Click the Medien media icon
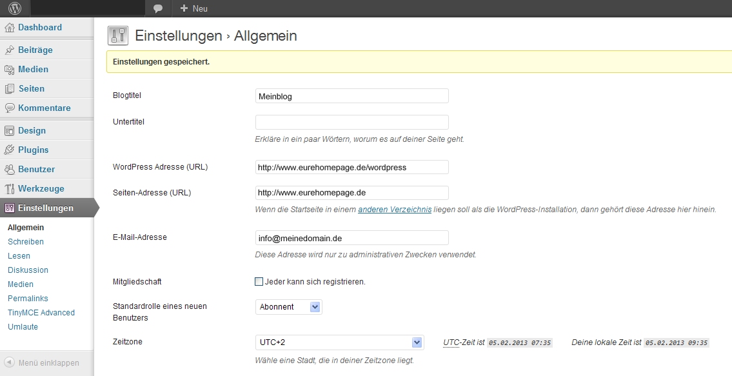 click(9, 70)
